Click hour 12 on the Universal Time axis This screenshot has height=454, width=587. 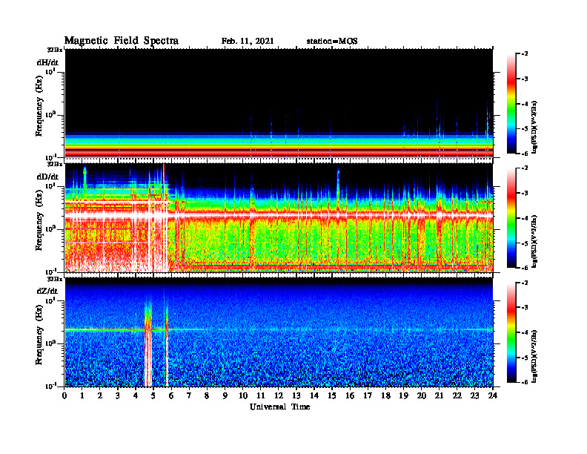(x=279, y=395)
